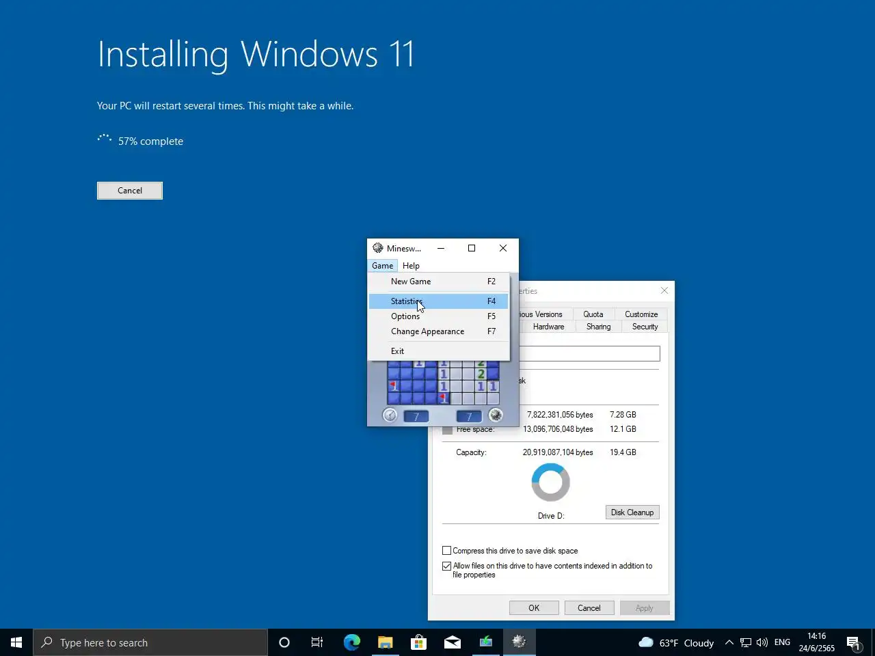Click the '7.28 GB' used space value
The image size is (875, 656).
coord(623,415)
